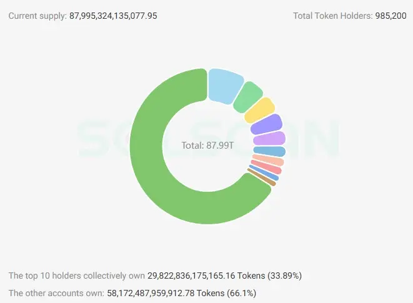Select the peach colored chart slice
Screen dimensions: 413x303
pyautogui.click(x=269, y=161)
